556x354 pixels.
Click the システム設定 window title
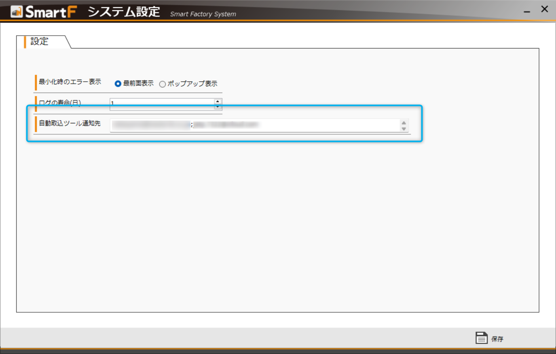[x=124, y=12]
